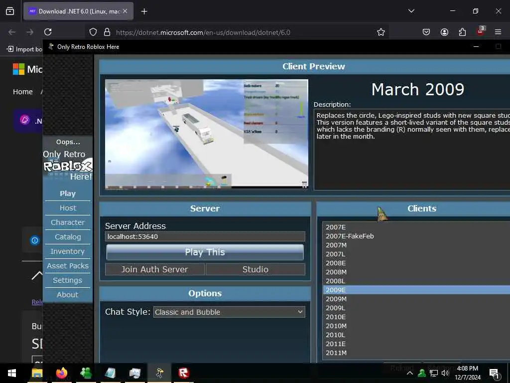Open Firefox account menu
This screenshot has width=510, height=383.
[x=444, y=32]
